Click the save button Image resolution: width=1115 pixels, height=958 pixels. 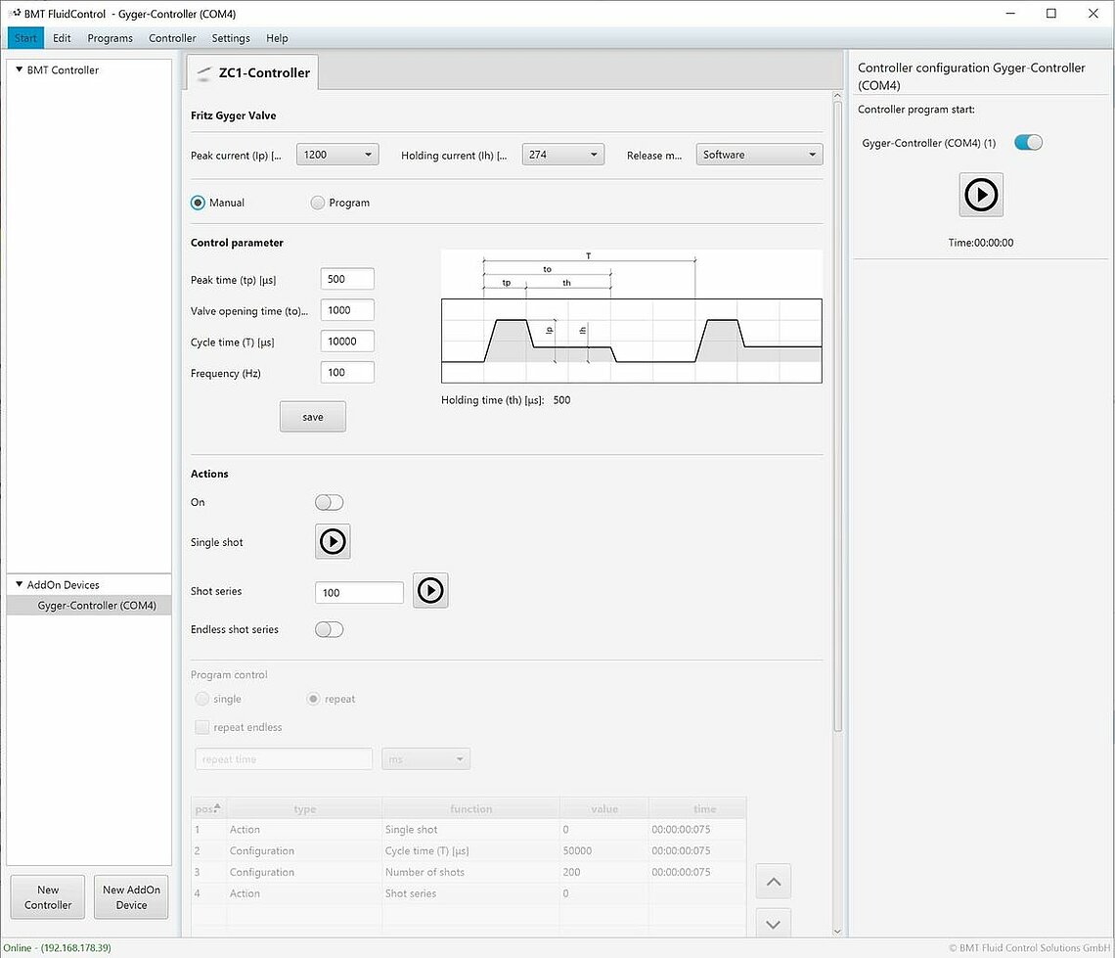tap(312, 417)
